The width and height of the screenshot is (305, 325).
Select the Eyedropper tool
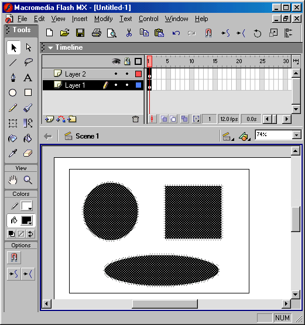click(13, 153)
